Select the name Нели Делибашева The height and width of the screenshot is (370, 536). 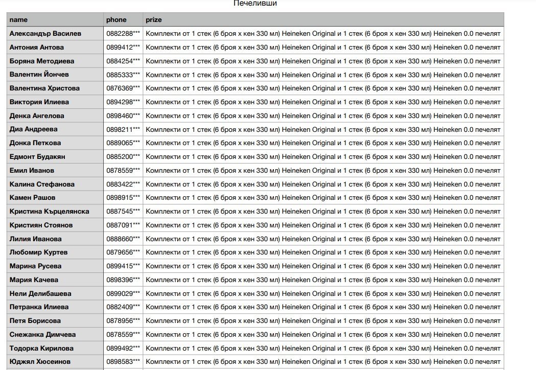[x=40, y=294]
